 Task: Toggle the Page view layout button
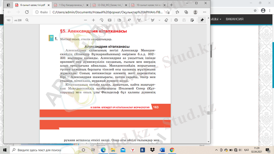point(120,20)
